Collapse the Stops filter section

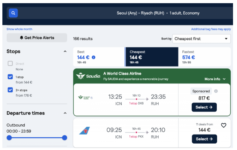coord(65,51)
